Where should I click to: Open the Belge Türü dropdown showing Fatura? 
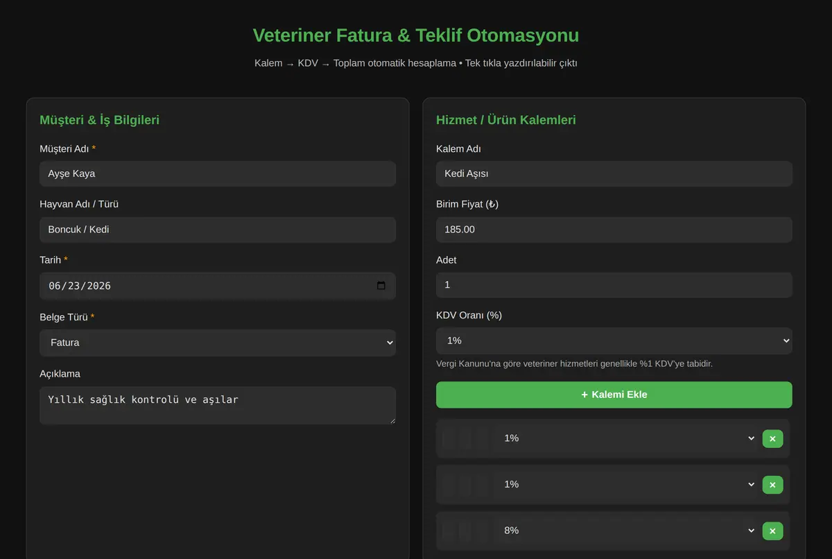pos(218,343)
